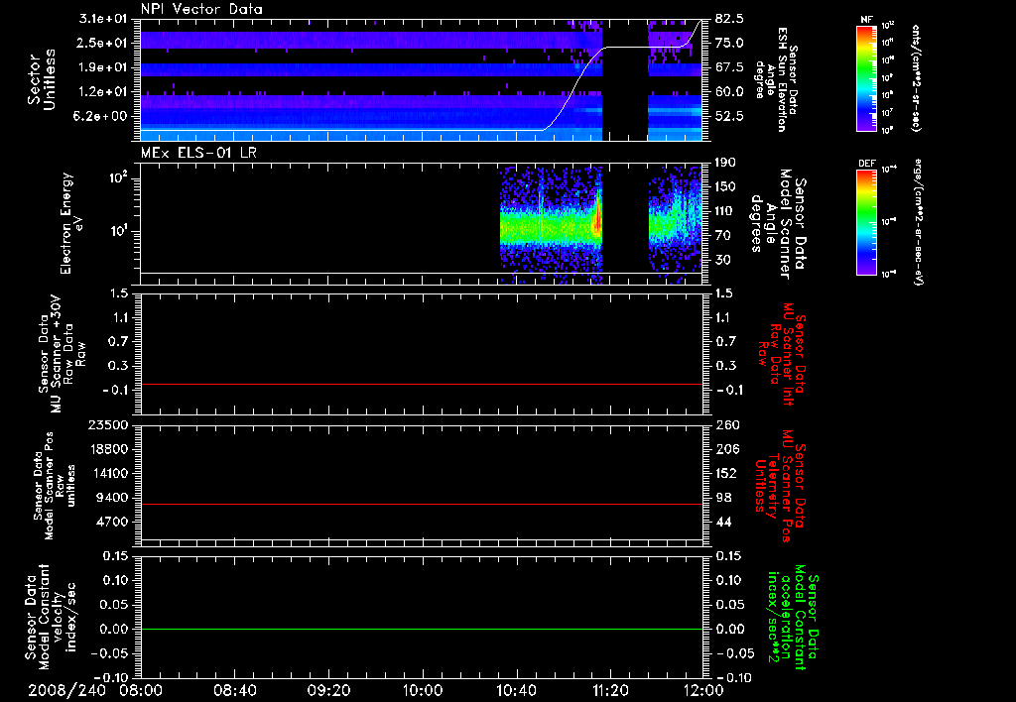Select the 10:00 time axis label

(422, 688)
